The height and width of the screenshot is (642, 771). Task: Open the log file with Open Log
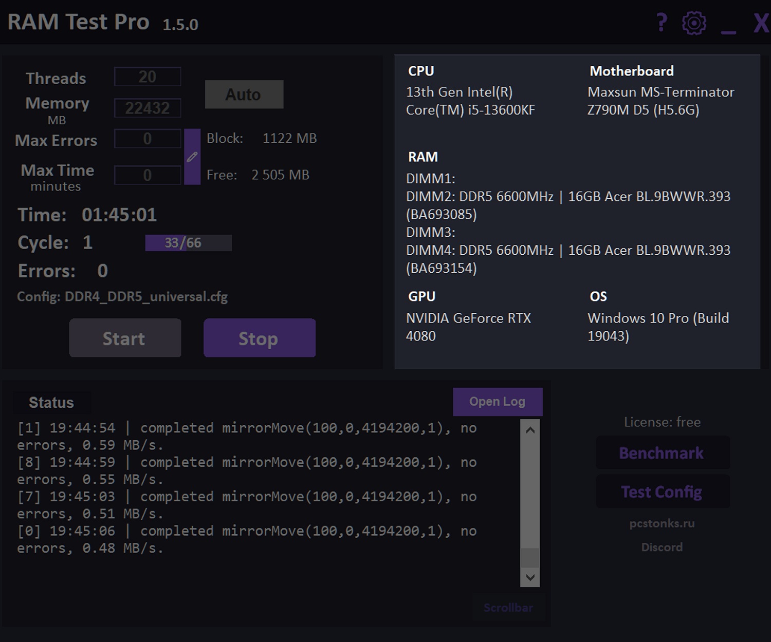497,402
